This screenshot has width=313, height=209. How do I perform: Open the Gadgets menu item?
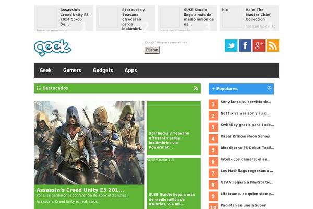[103, 70]
